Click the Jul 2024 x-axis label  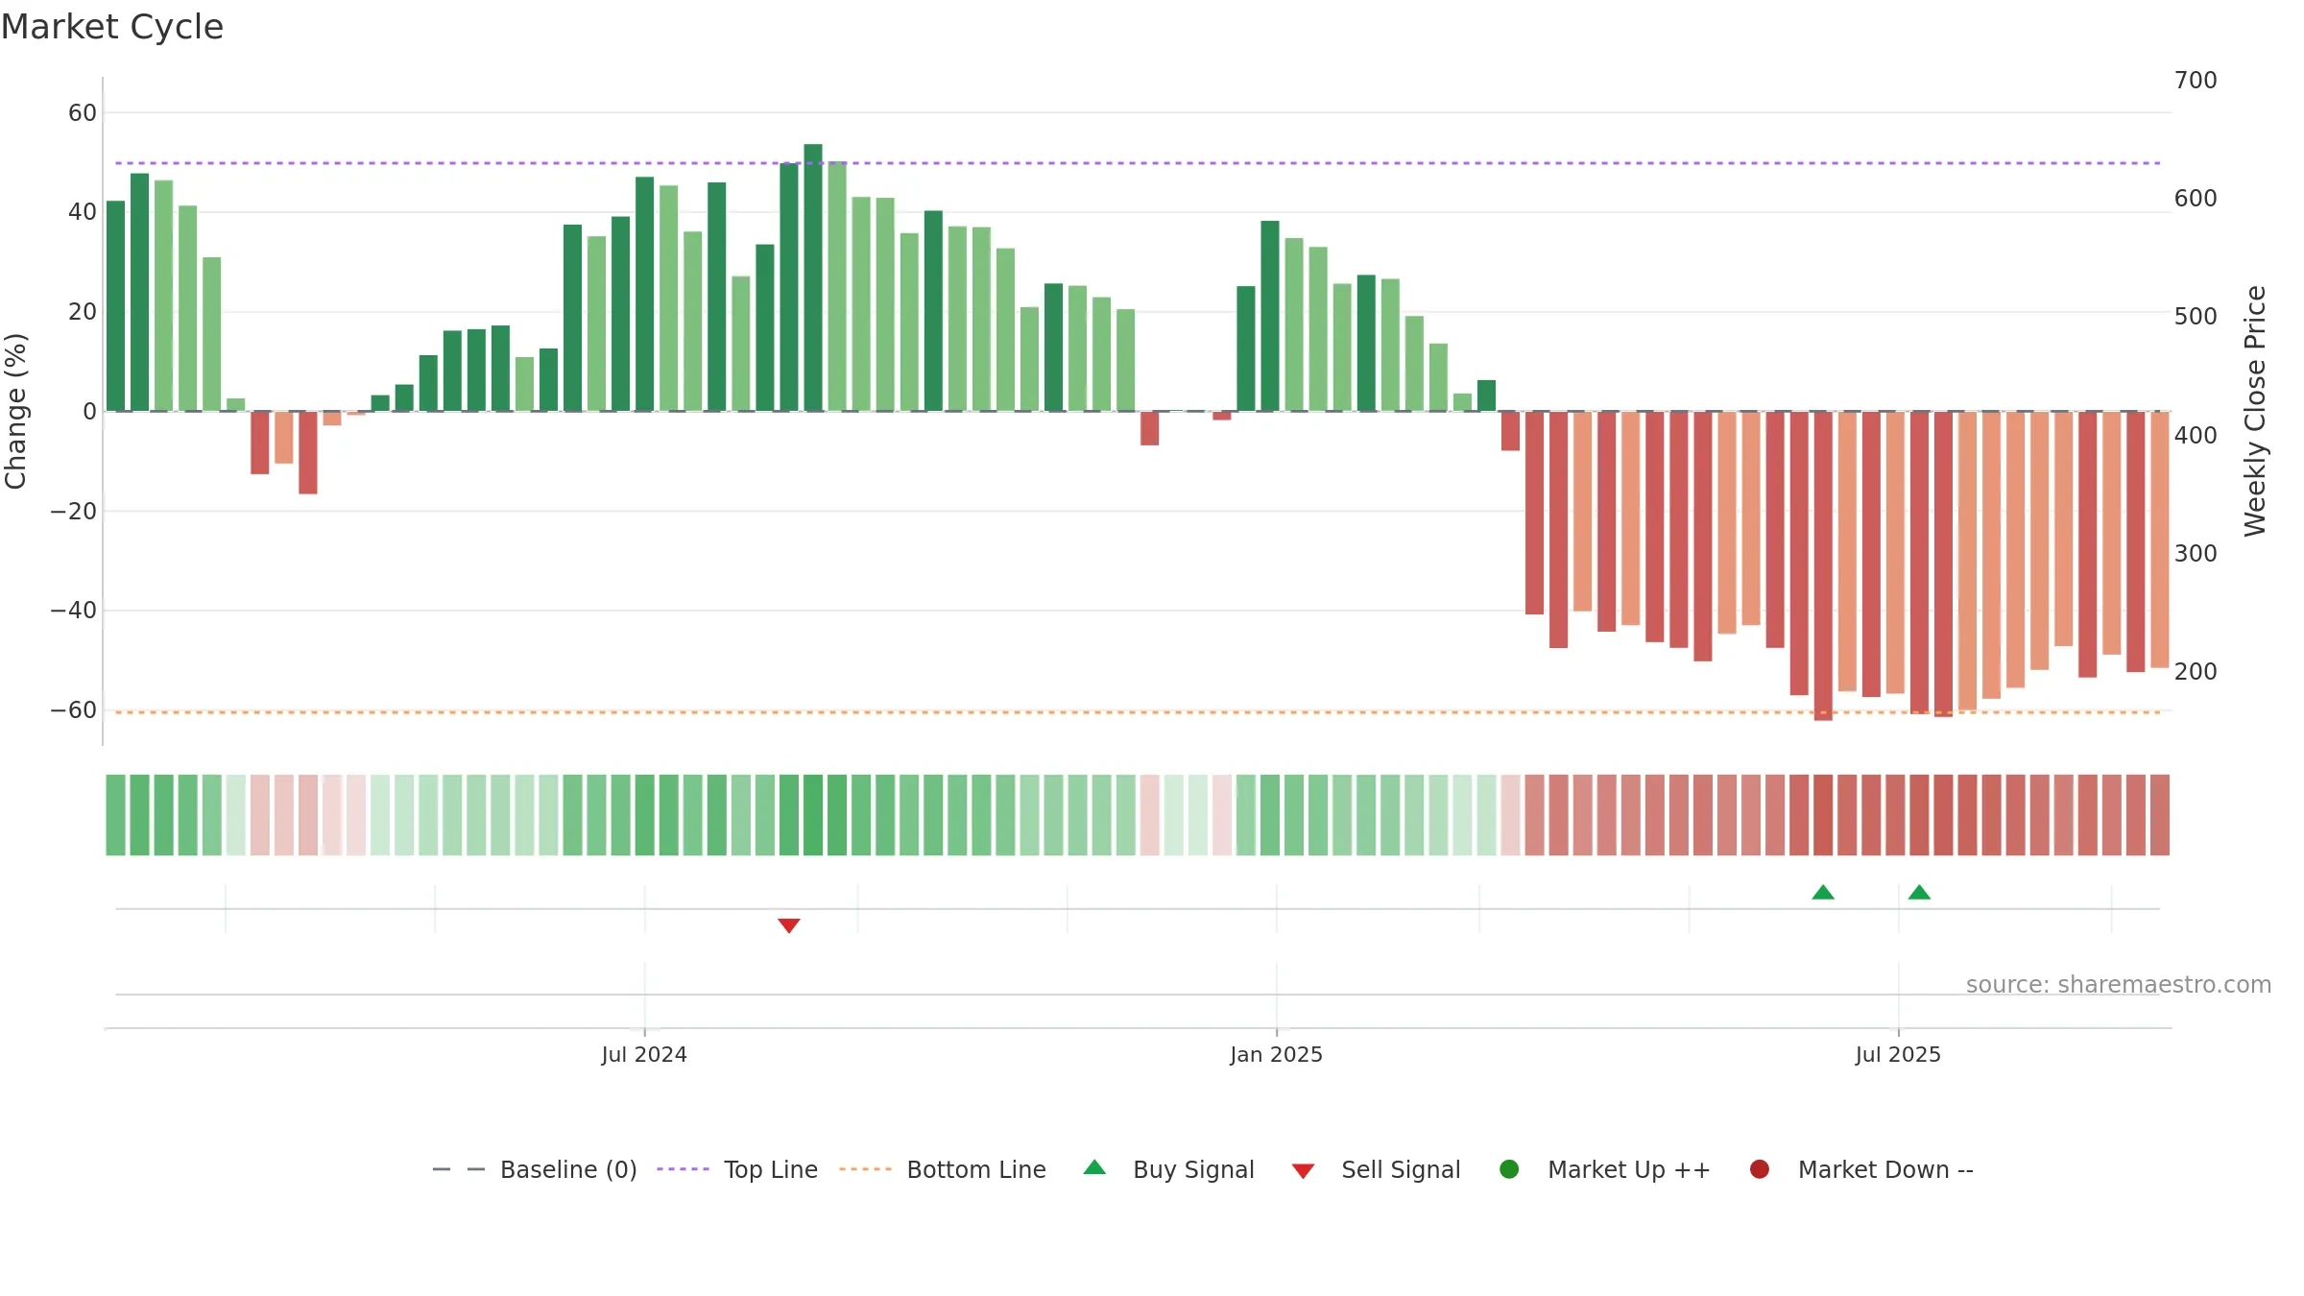[x=644, y=1054]
